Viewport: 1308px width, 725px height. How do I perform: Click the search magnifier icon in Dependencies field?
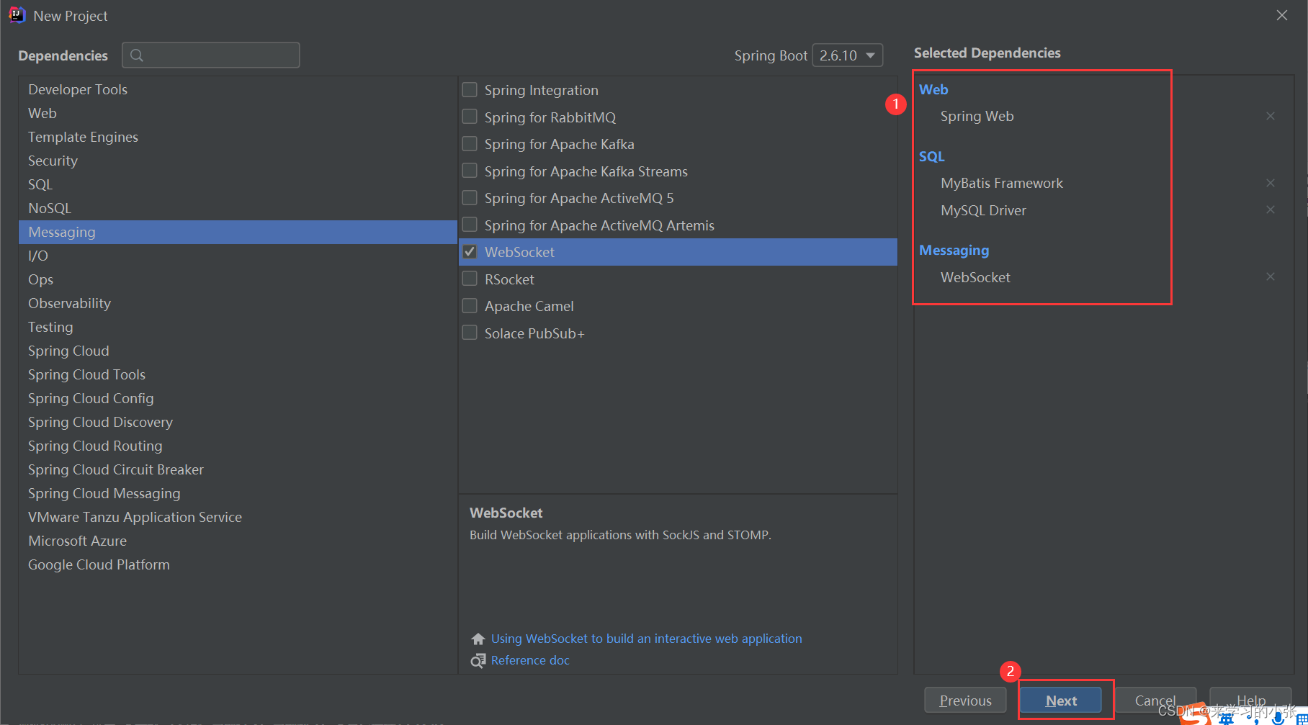pyautogui.click(x=137, y=55)
